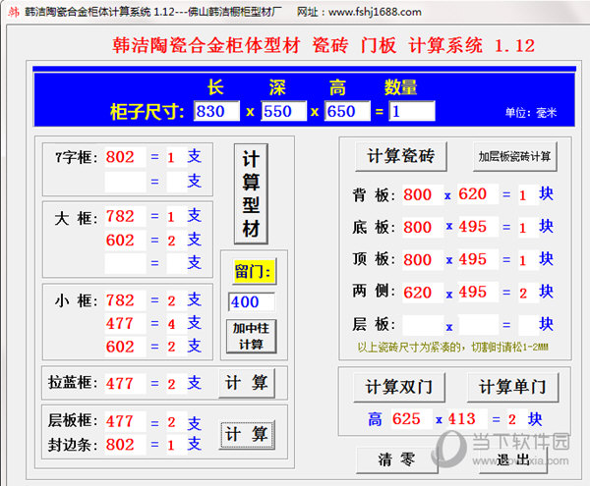Click the 背板 height value 620

click(478, 193)
